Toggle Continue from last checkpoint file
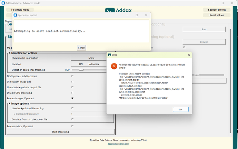This screenshot has width=238, height=149. 72,119
